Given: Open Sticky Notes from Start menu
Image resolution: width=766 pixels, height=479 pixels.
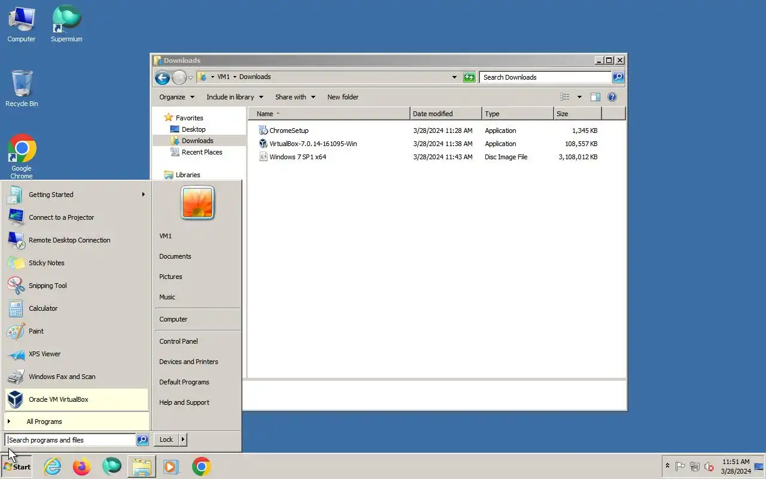Looking at the screenshot, I should pos(77,263).
